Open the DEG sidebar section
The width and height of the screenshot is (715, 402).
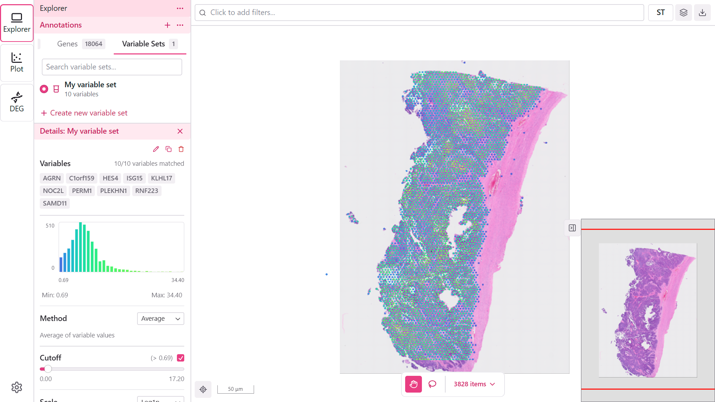(17, 103)
